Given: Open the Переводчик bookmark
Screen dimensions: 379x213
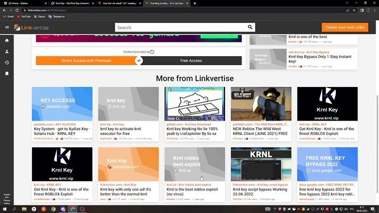Looking at the screenshot, I should tap(57, 17).
